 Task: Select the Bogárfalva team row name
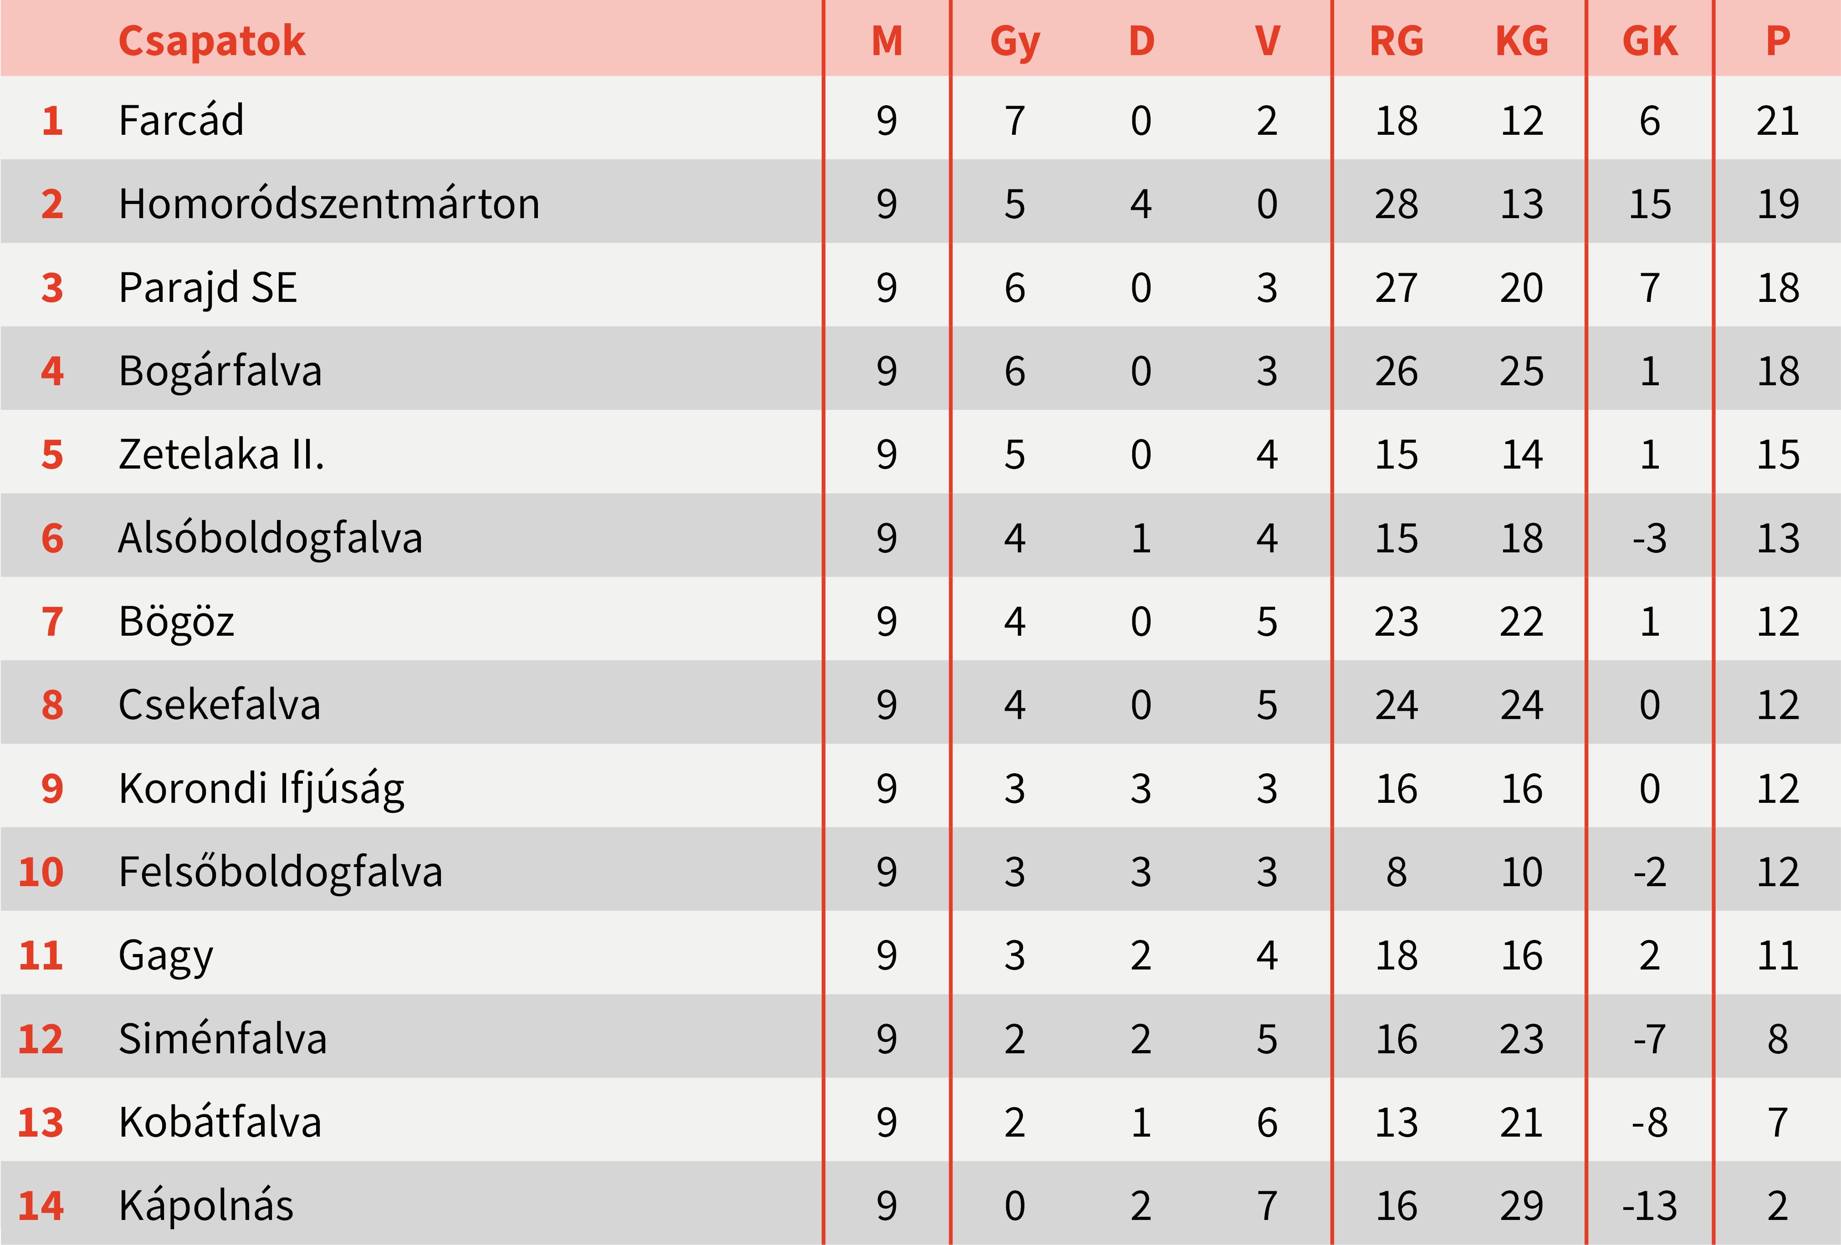click(220, 371)
